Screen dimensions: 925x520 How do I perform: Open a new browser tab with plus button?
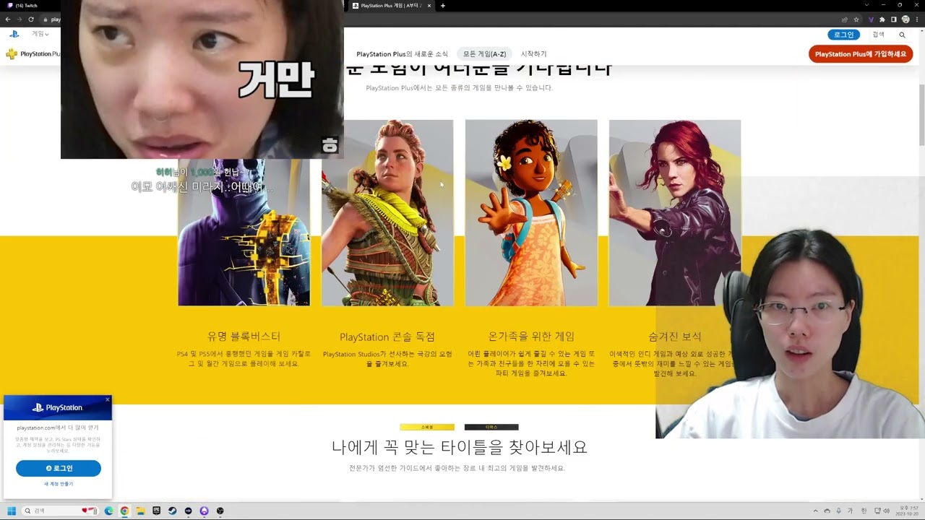(x=443, y=6)
